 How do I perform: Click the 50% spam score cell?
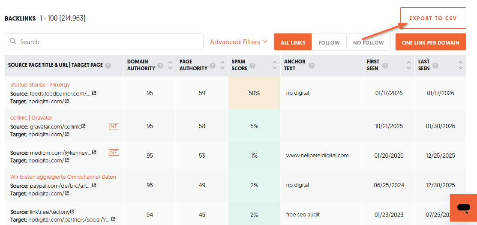point(254,93)
